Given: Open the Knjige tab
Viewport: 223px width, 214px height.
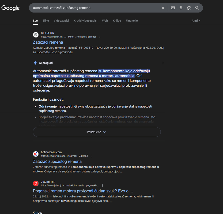Looking at the screenshot, I should [x=117, y=21].
